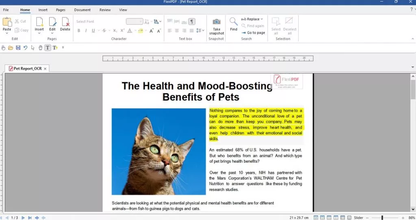Image resolution: width=416 pixels, height=220 pixels.
Task: Toggle the text edit T tool
Action: tap(48, 48)
